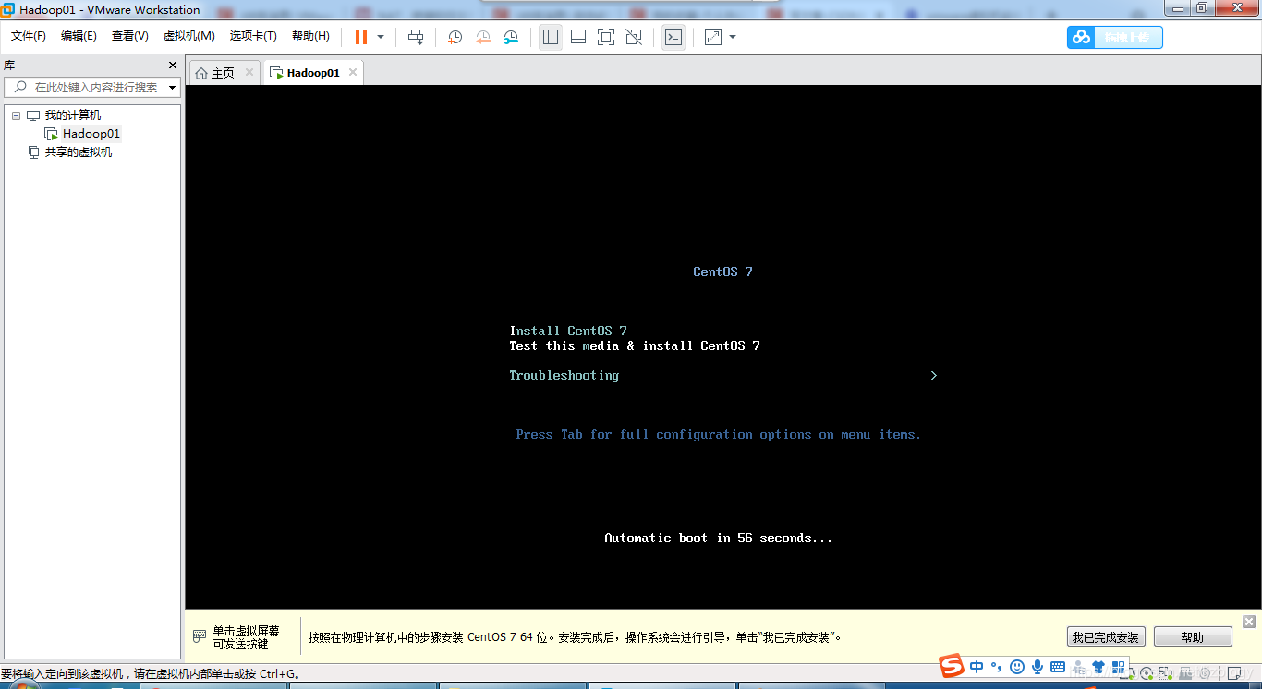This screenshot has height=689, width=1262.
Task: Toggle Chinese/English input mode 中
Action: click(977, 667)
